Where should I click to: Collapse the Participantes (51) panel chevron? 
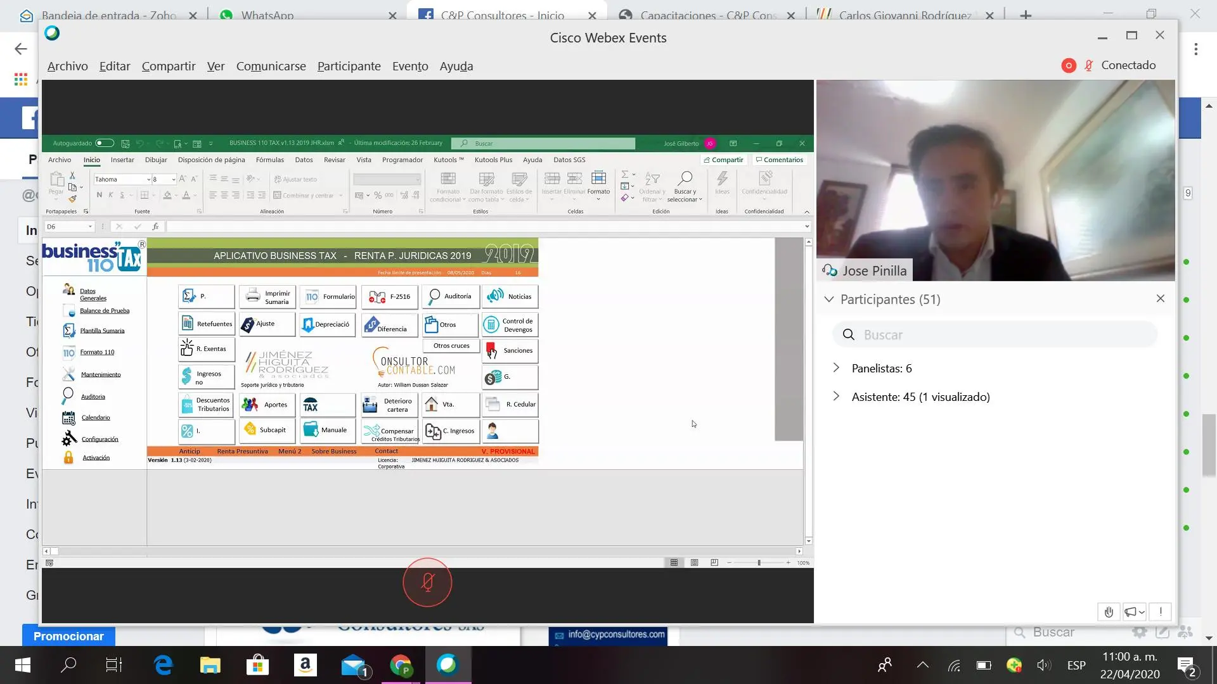coord(829,300)
